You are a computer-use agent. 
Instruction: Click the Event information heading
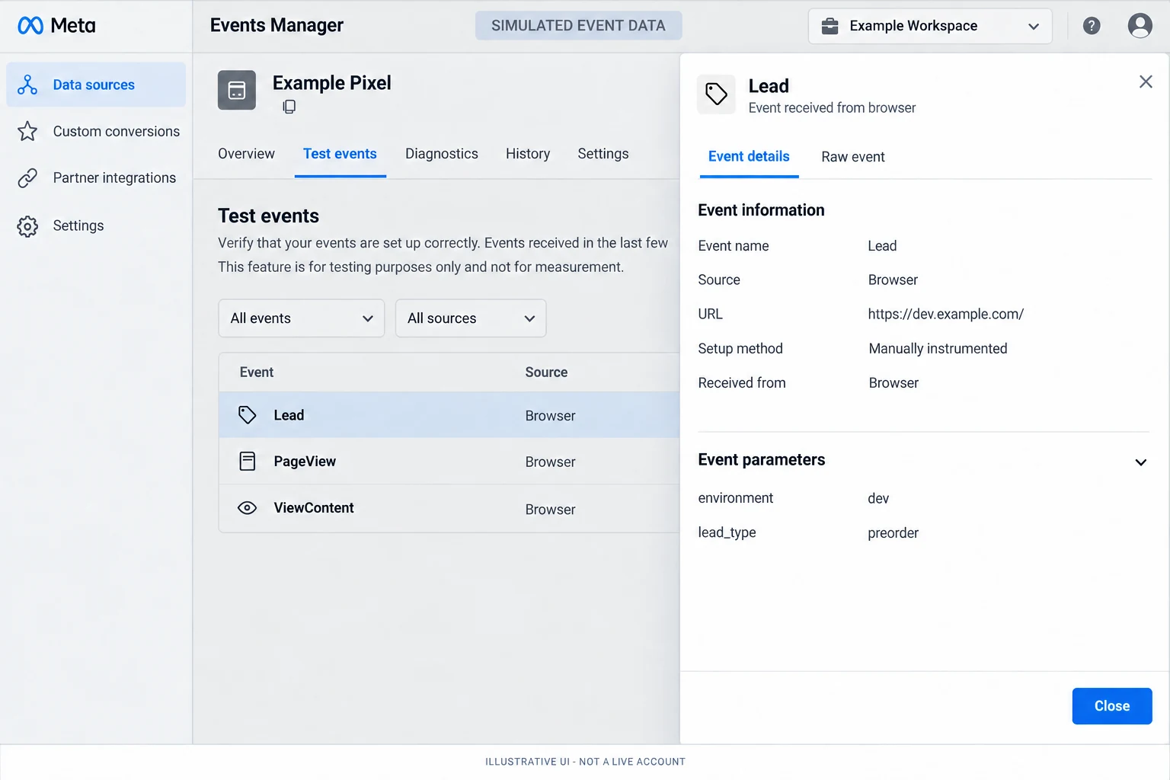point(761,210)
